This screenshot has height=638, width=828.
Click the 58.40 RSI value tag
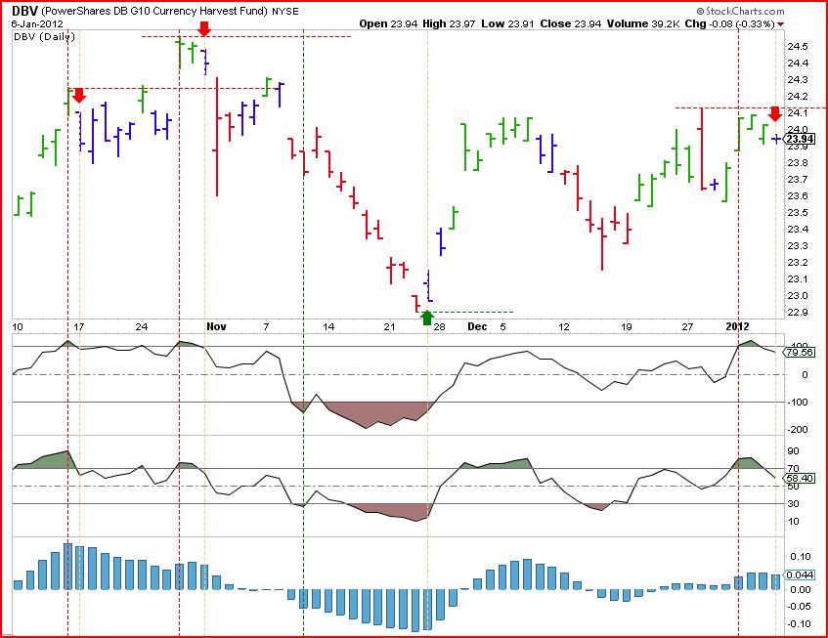click(x=800, y=478)
